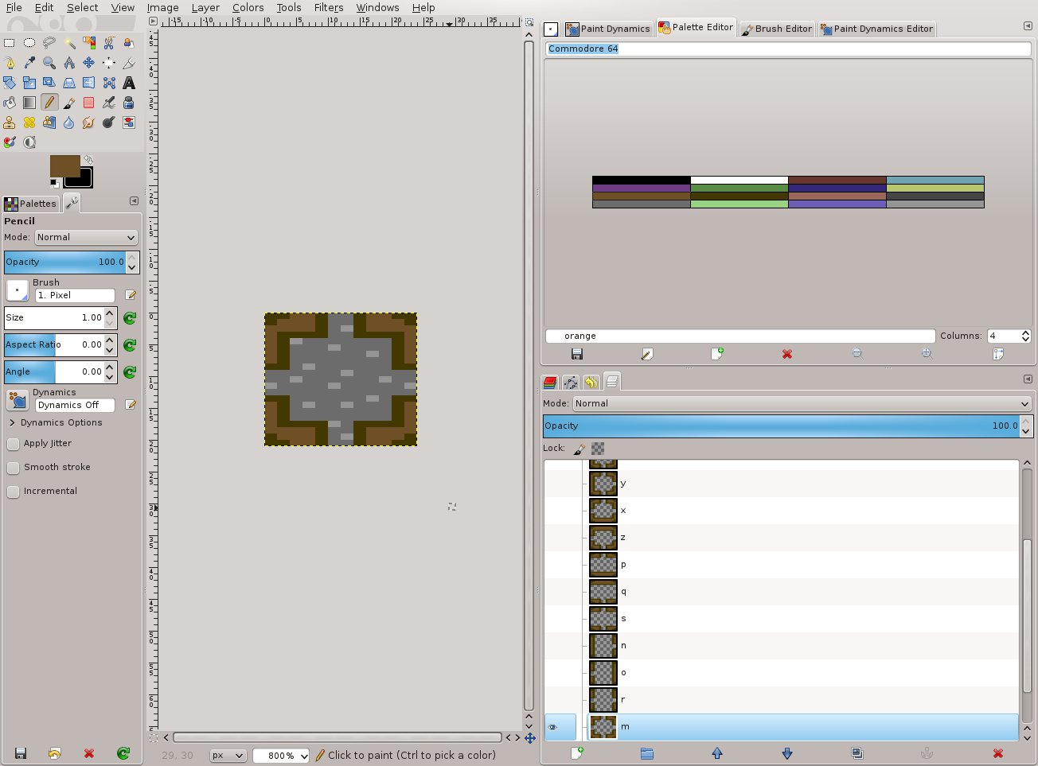Open the Layers dock tab menu arrow
The width and height of the screenshot is (1038, 766).
click(1028, 379)
